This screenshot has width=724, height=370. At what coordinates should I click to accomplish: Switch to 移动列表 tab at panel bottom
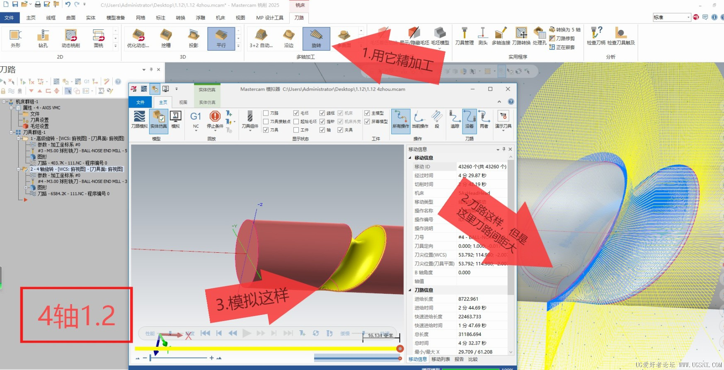[441, 359]
